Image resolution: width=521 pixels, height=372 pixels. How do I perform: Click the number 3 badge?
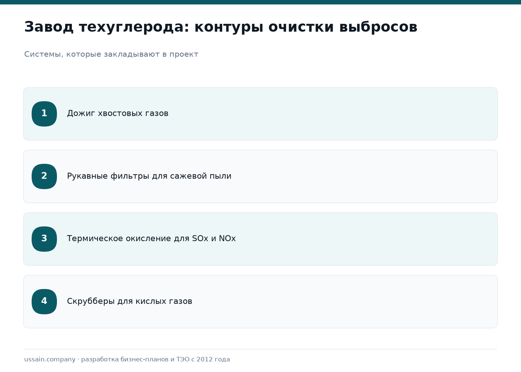44,239
